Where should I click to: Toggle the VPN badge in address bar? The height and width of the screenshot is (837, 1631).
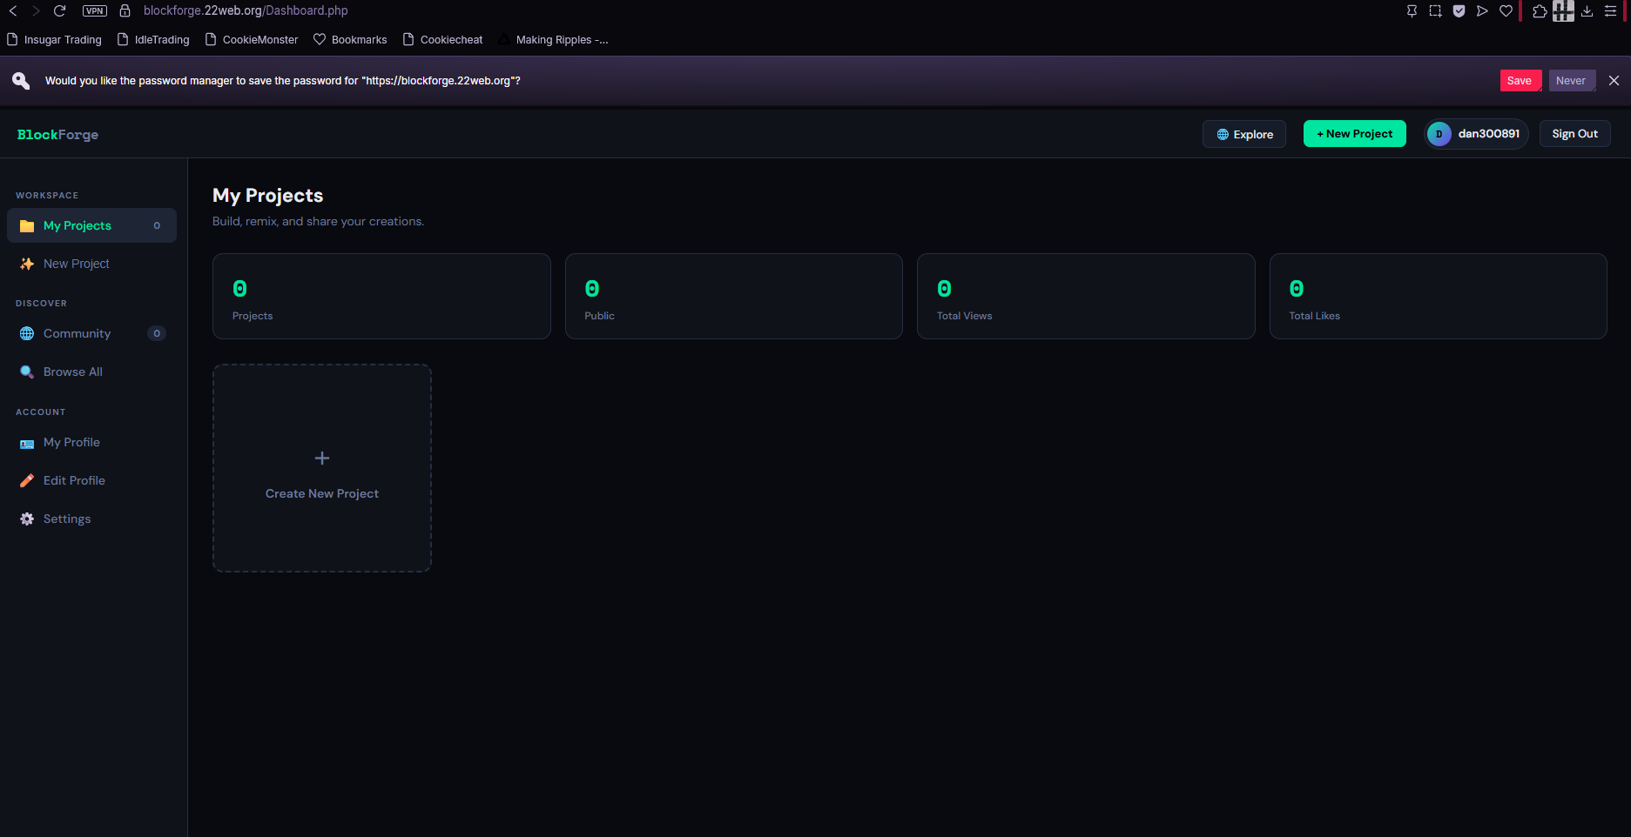[94, 11]
